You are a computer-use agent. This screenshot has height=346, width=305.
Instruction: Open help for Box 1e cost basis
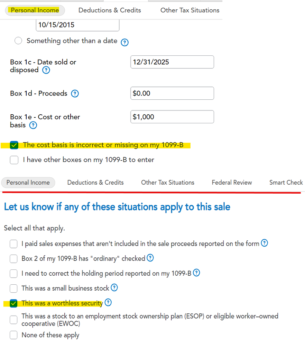(x=33, y=125)
